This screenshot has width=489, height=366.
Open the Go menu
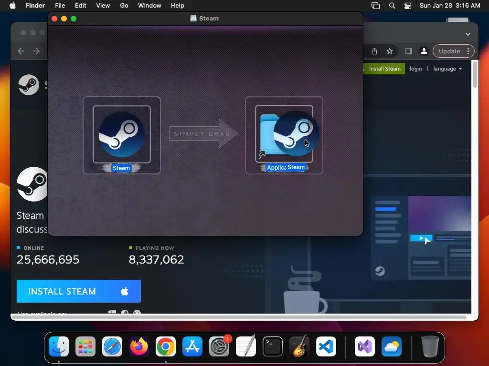(x=124, y=6)
